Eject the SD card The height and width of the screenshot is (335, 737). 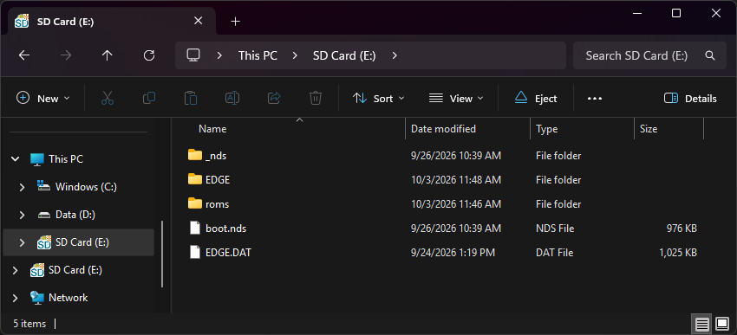pyautogui.click(x=536, y=98)
